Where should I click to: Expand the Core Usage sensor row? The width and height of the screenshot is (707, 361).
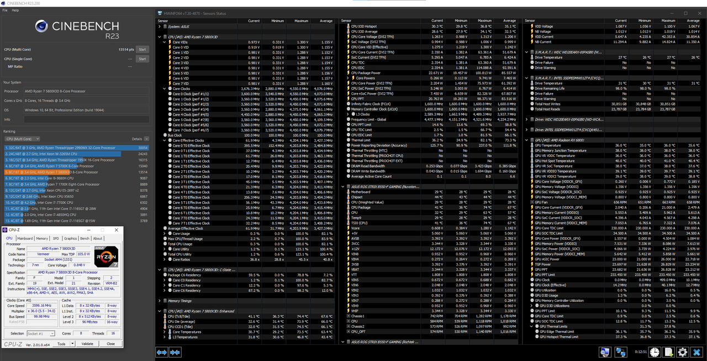click(165, 233)
